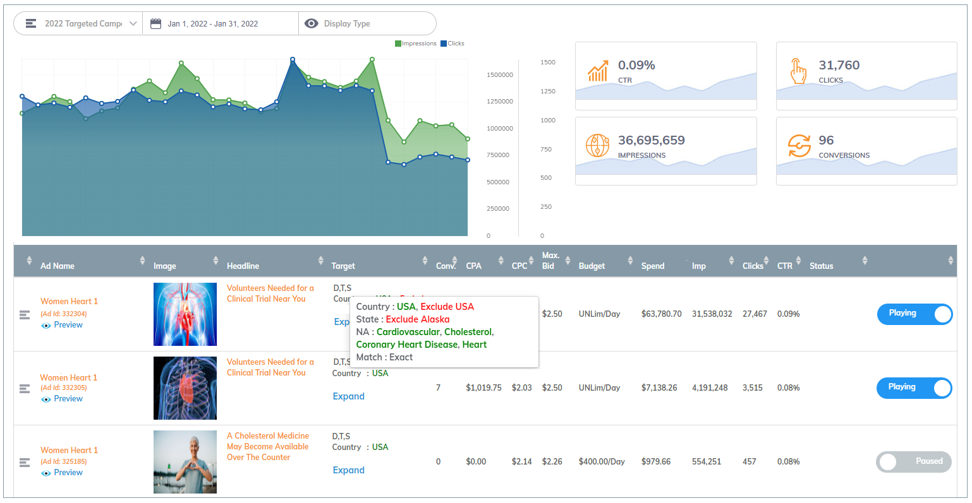The height and width of the screenshot is (503, 972).
Task: Toggle the green Impressions legend swatch
Action: (x=398, y=44)
